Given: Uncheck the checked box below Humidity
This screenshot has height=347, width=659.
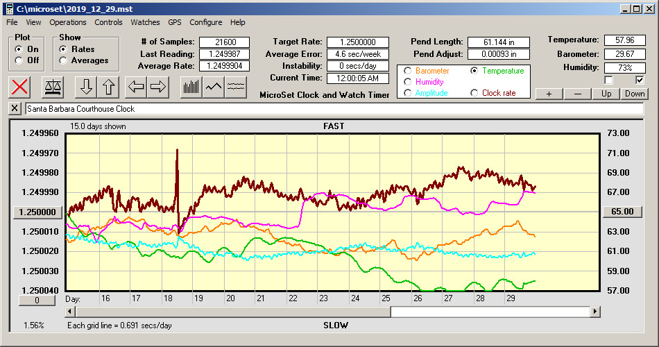Looking at the screenshot, I should click(x=640, y=80).
